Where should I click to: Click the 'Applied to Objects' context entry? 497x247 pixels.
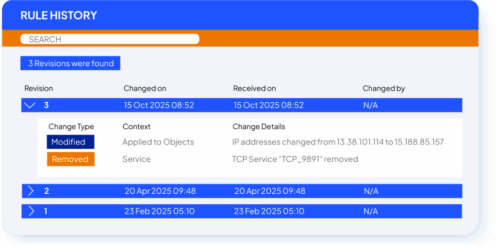[158, 142]
